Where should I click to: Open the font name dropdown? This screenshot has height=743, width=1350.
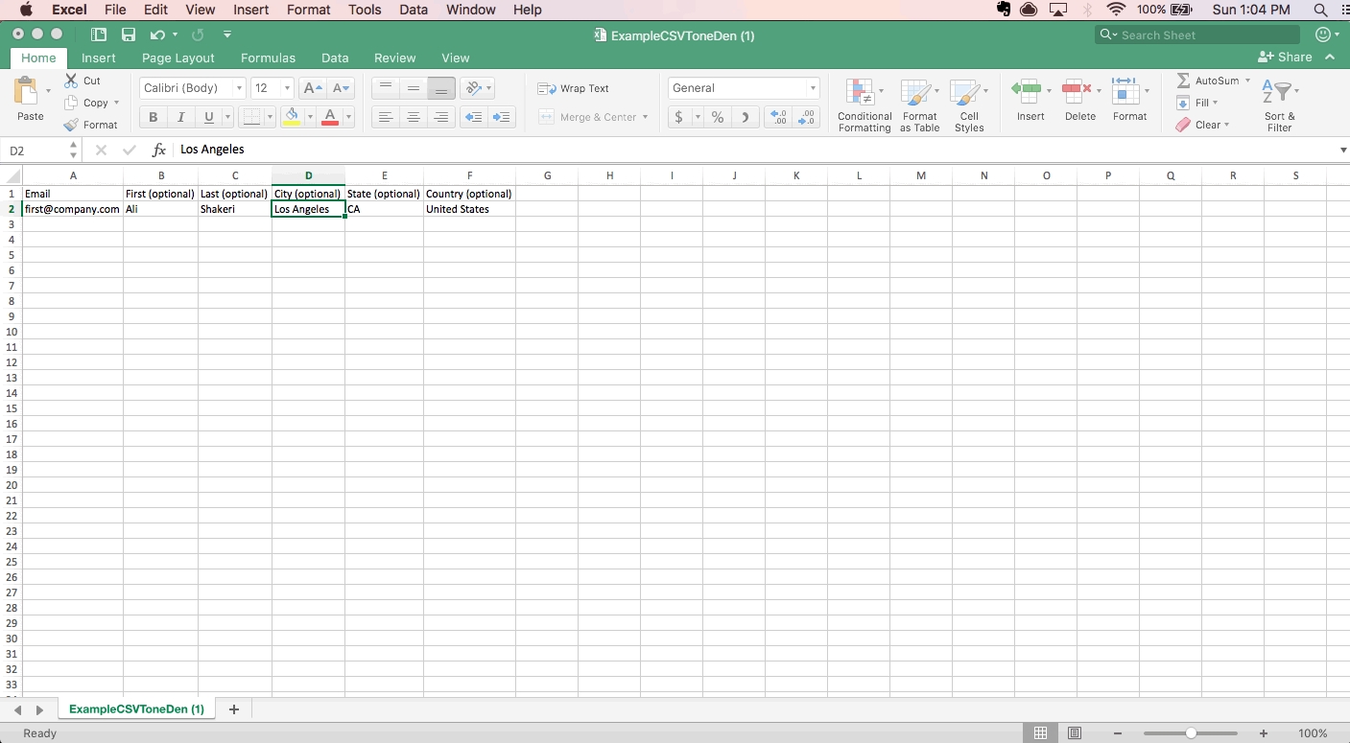click(x=239, y=88)
